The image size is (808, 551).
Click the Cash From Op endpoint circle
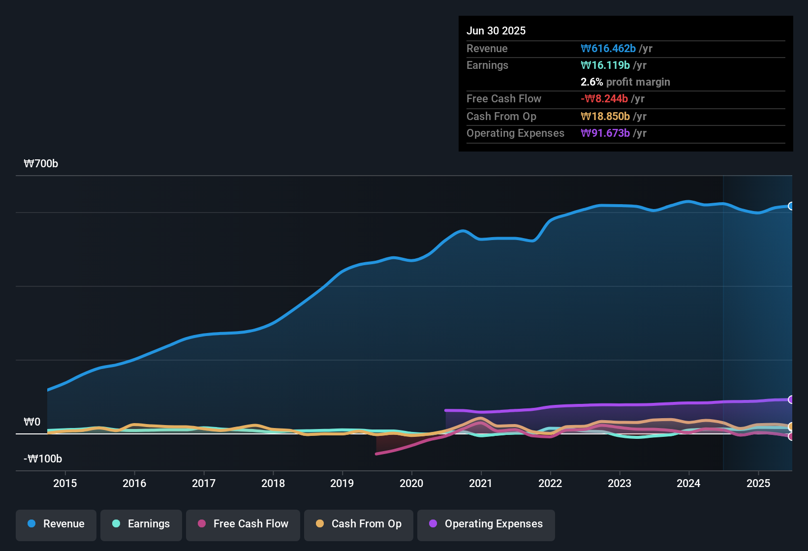pos(791,426)
